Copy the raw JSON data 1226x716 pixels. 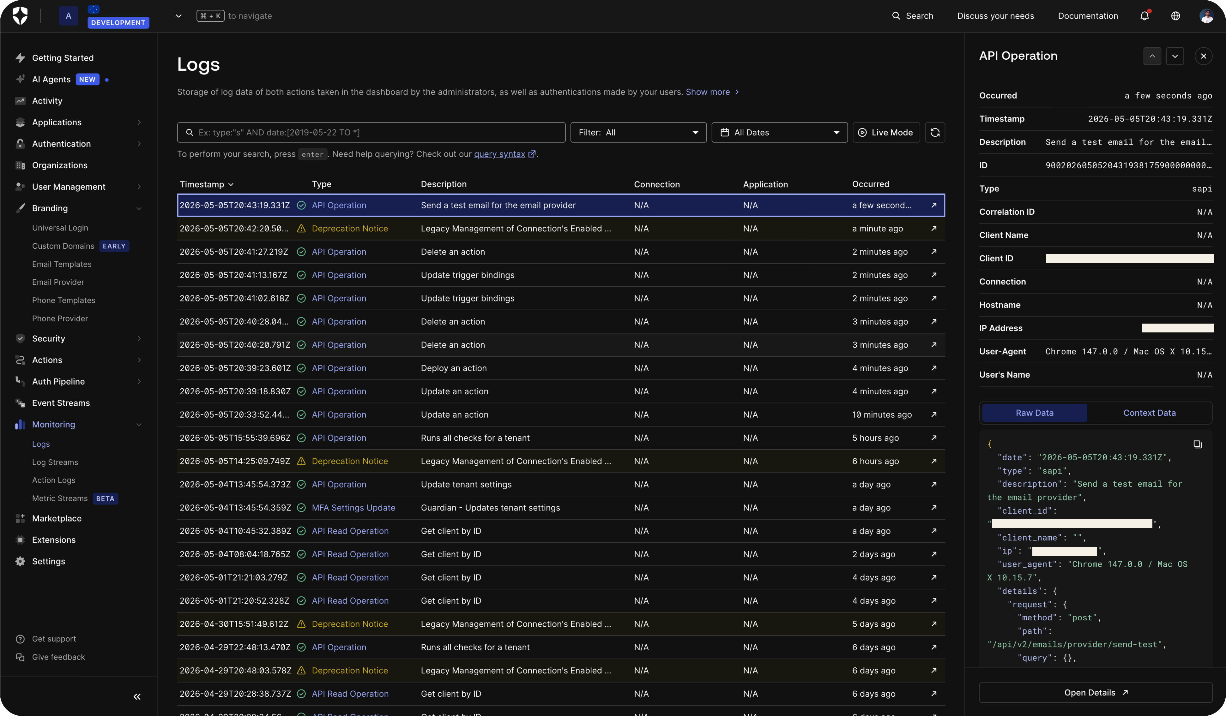[1197, 444]
